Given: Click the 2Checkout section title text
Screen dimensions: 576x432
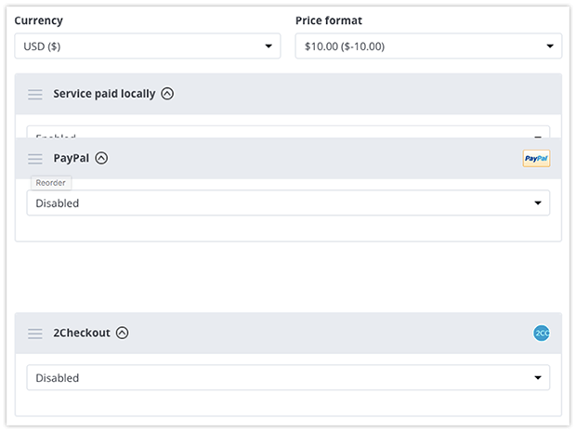Looking at the screenshot, I should [82, 333].
